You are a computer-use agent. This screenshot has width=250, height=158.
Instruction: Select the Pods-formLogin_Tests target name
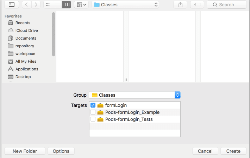129,119
